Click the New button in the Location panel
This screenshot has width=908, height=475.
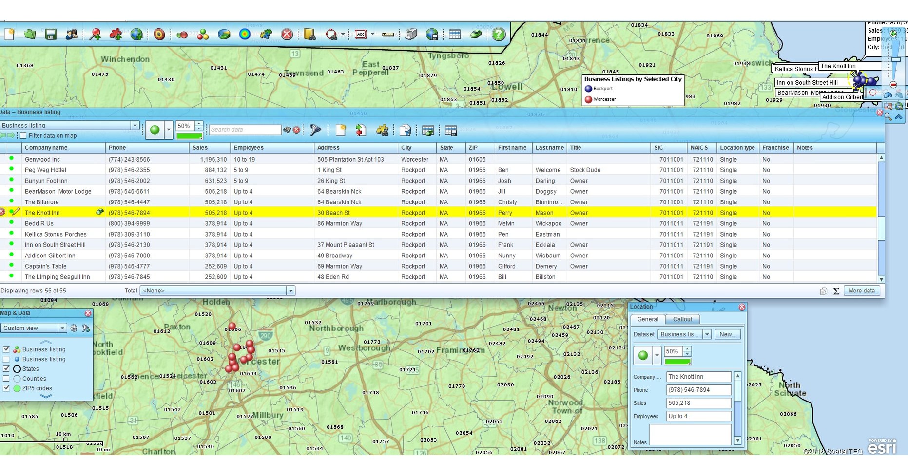(x=727, y=334)
